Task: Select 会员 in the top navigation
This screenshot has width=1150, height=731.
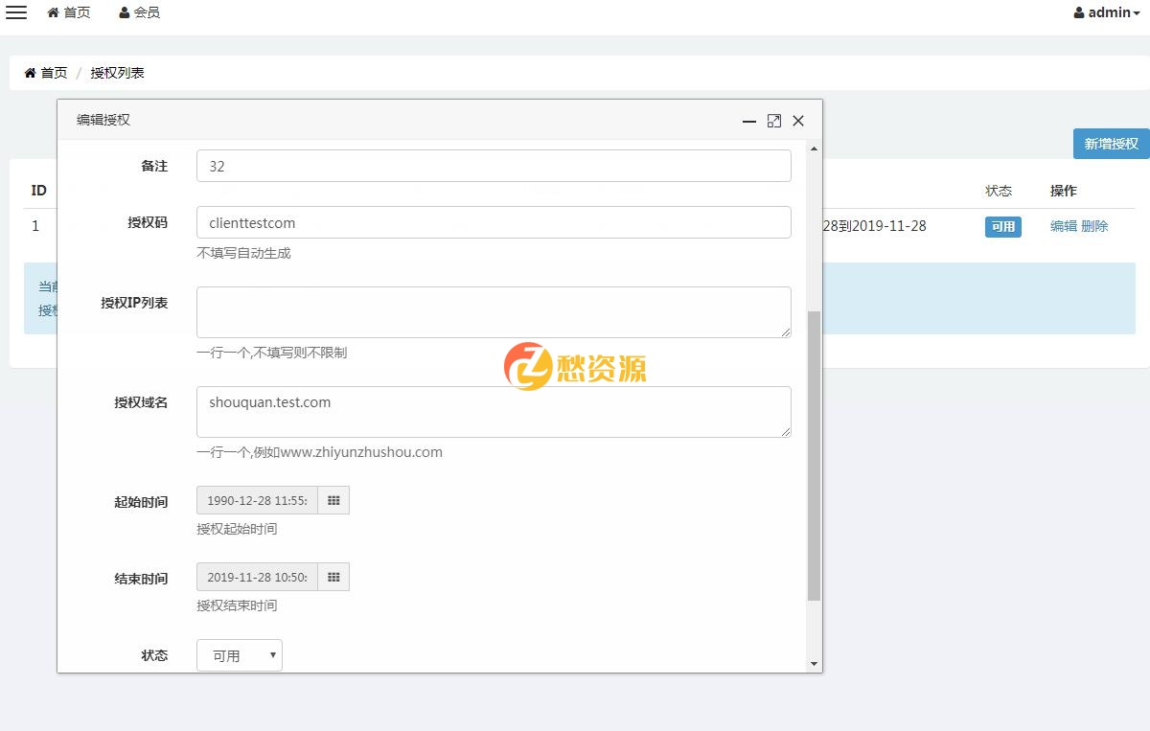Action: coord(140,12)
